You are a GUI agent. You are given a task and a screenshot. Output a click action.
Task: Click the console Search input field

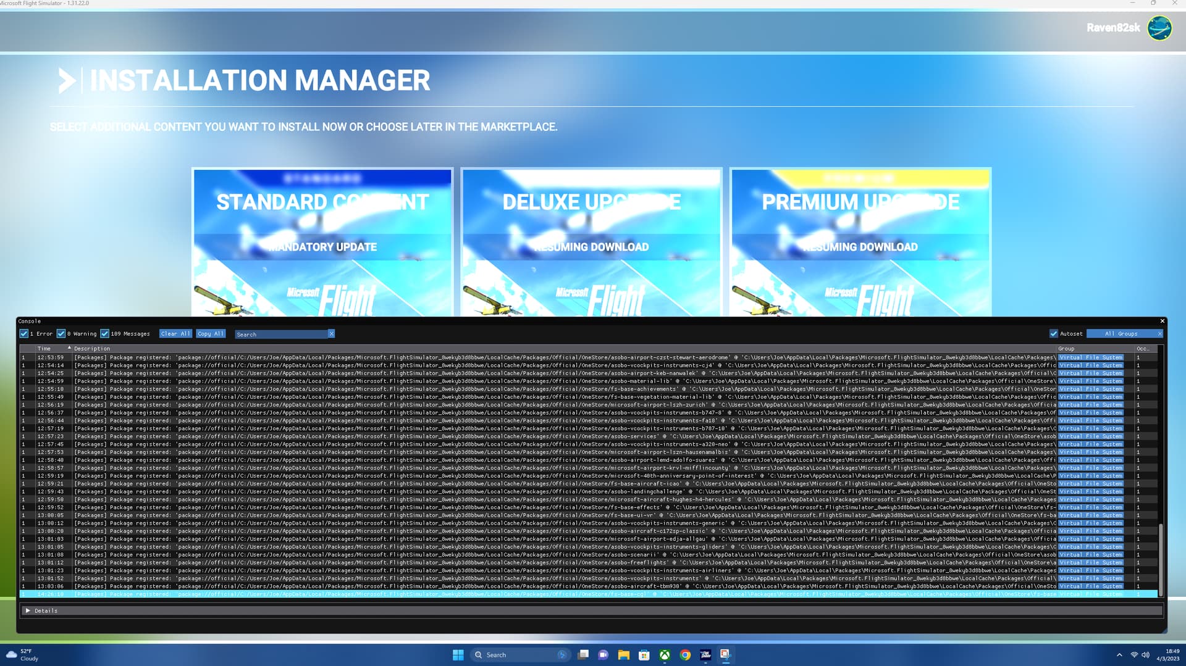281,334
